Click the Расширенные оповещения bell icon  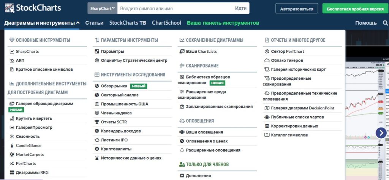pos(182,150)
